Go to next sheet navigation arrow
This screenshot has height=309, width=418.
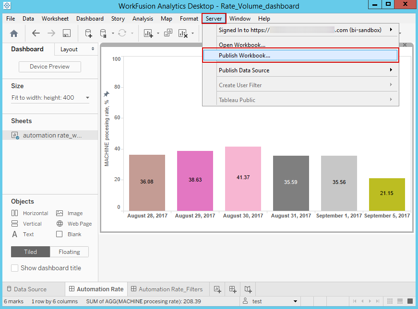click(x=370, y=301)
